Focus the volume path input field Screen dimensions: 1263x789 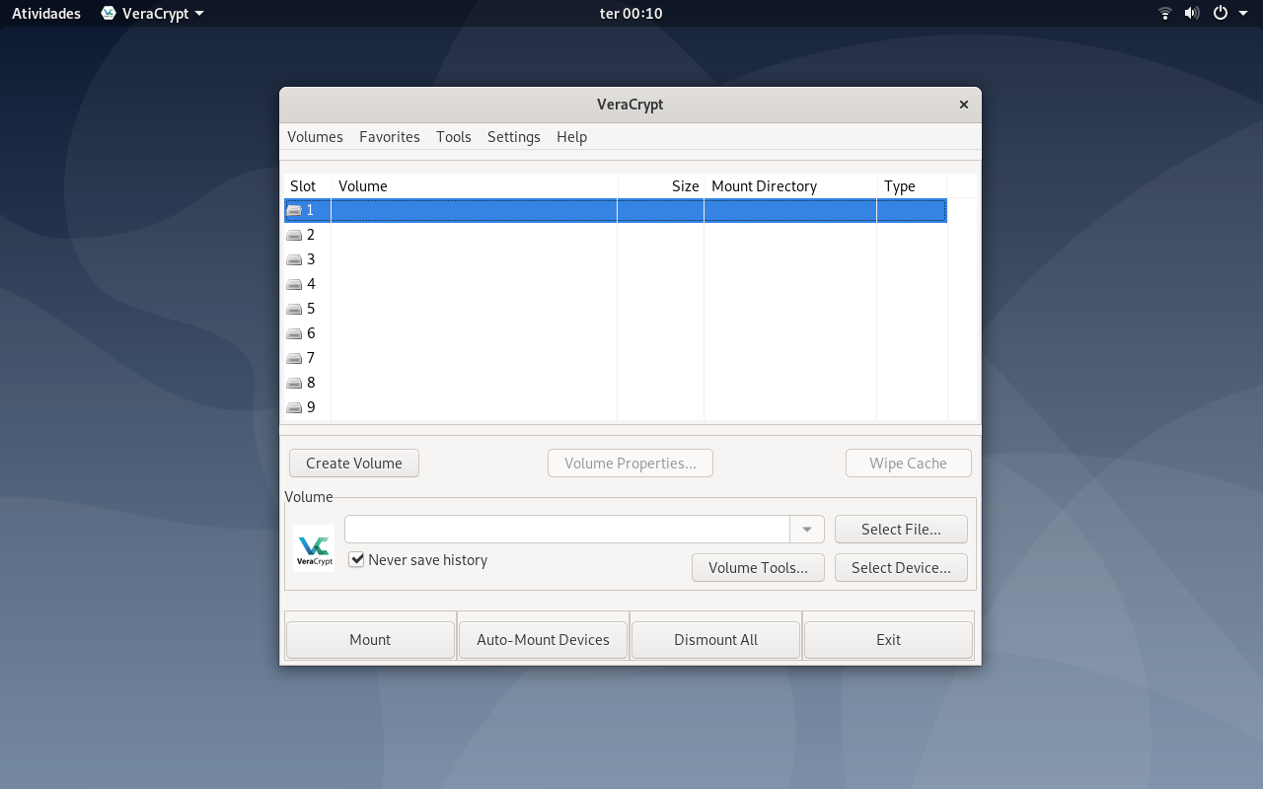coord(566,529)
